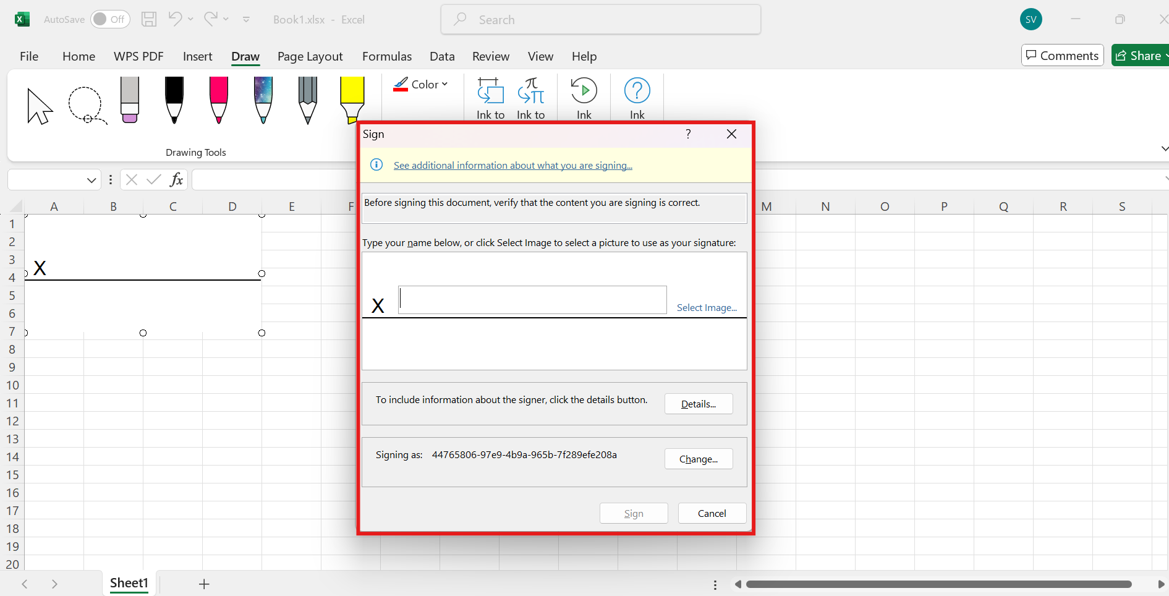1169x596 pixels.
Task: Click Change to switch signing certificate
Action: [699, 459]
